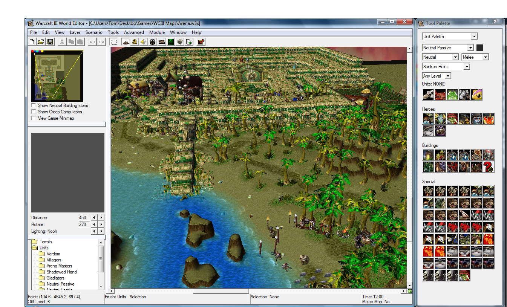Image resolution: width=507 pixels, height=307 pixels.
Task: Open a map file from toolbar
Action: pos(41,41)
